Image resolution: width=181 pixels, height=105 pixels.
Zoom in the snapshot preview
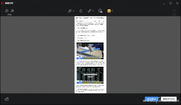click(12, 11)
